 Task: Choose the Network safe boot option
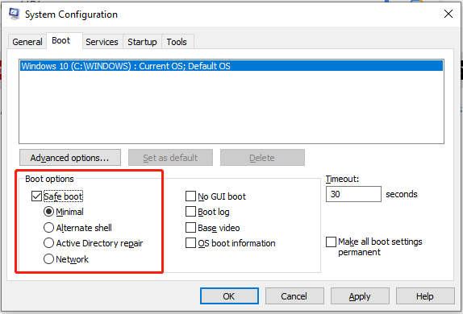pos(48,259)
